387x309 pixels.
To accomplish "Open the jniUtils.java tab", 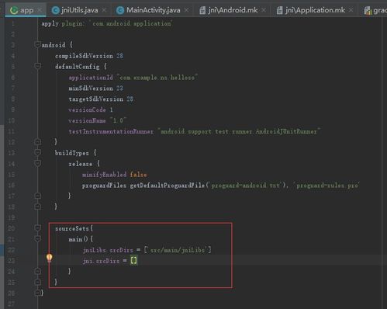I will click(x=79, y=10).
